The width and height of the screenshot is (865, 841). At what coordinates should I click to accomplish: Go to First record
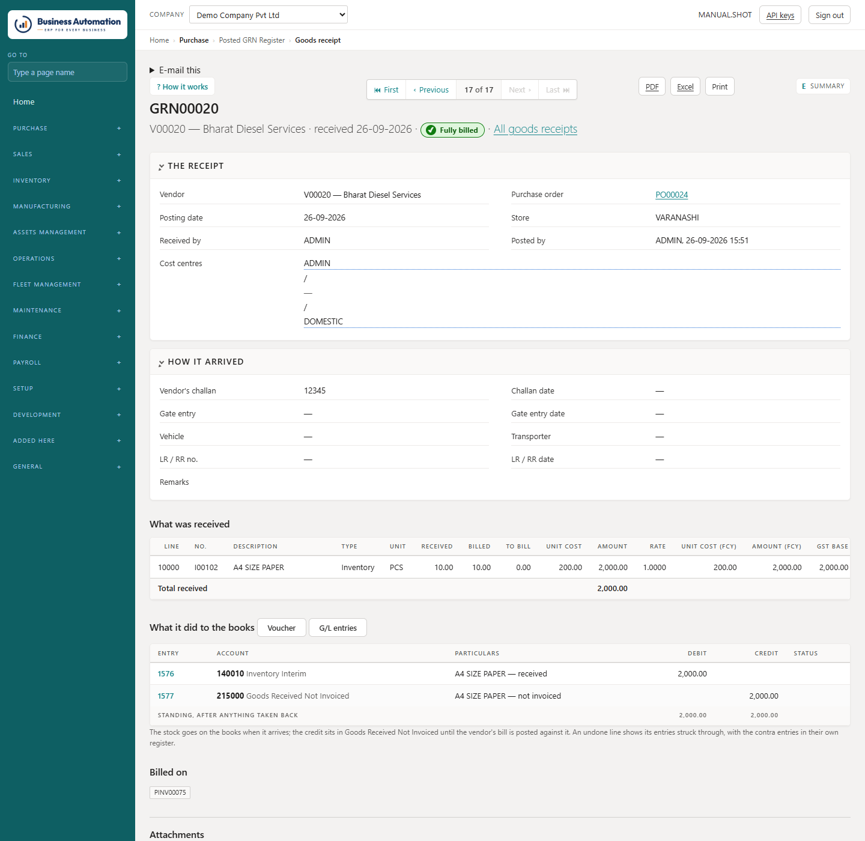click(386, 90)
